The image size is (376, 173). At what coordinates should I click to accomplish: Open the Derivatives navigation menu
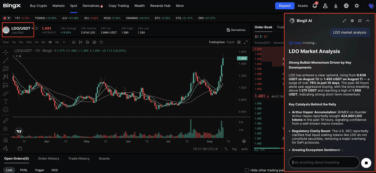point(93,6)
